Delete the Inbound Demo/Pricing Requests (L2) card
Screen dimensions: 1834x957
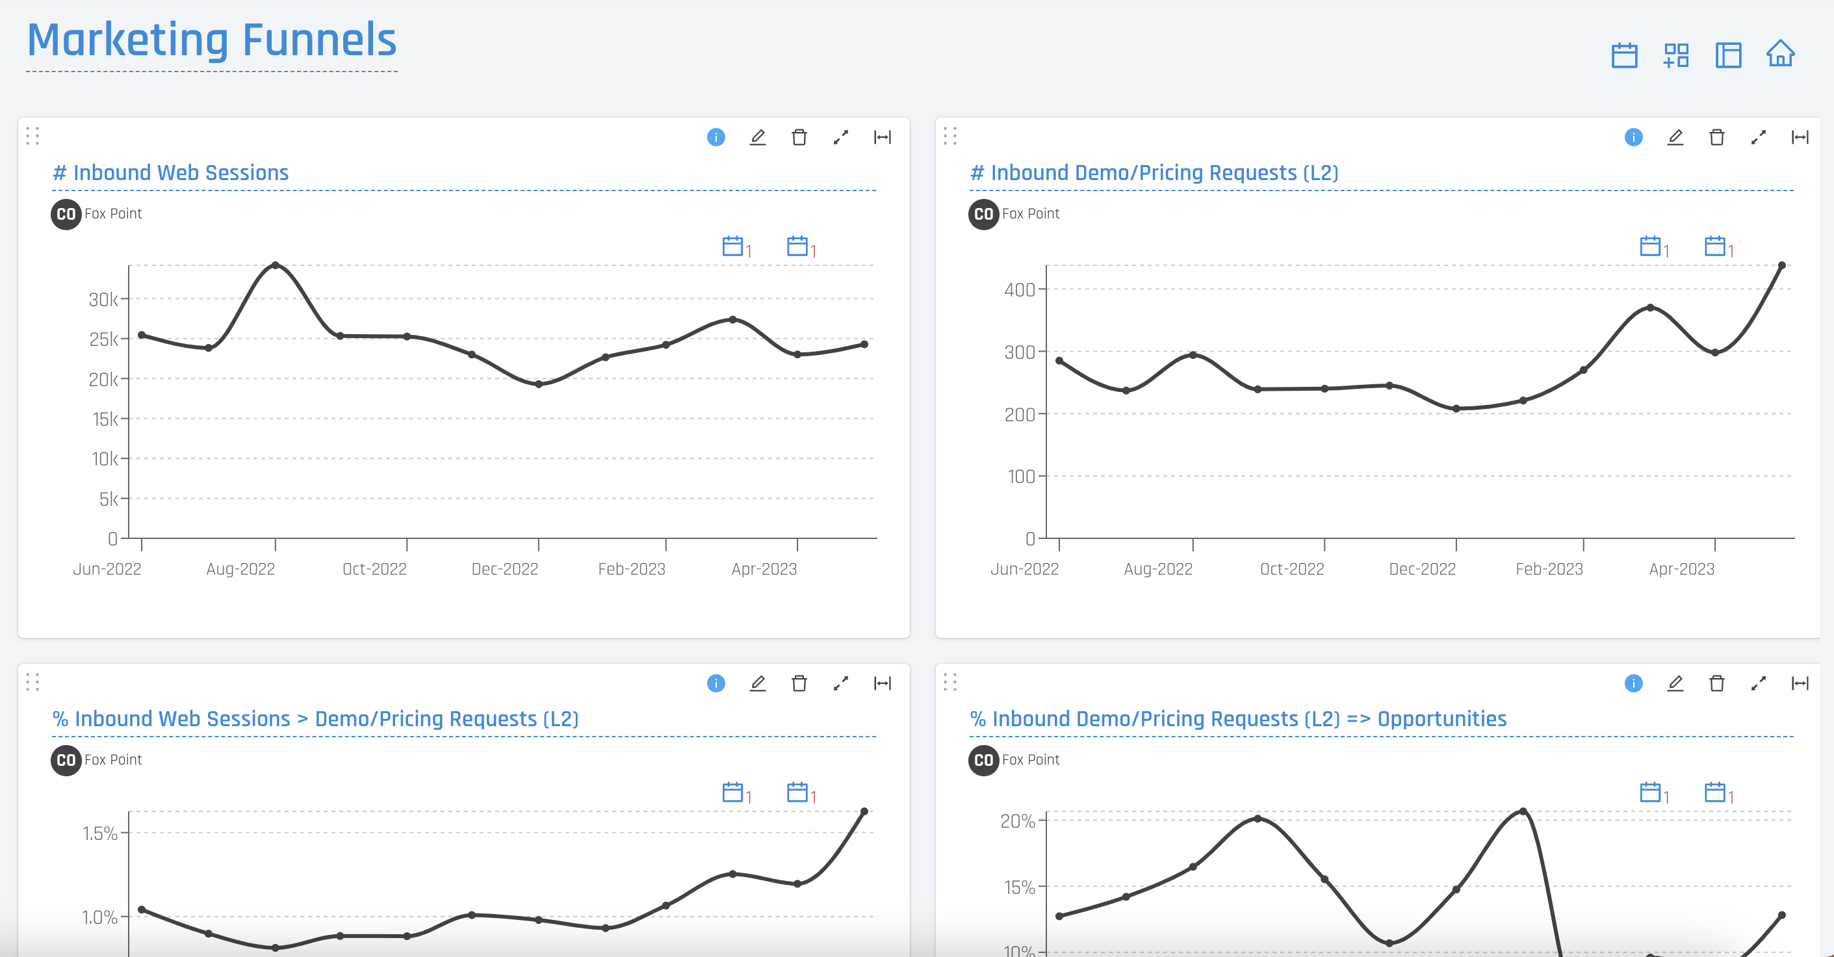coord(1716,137)
